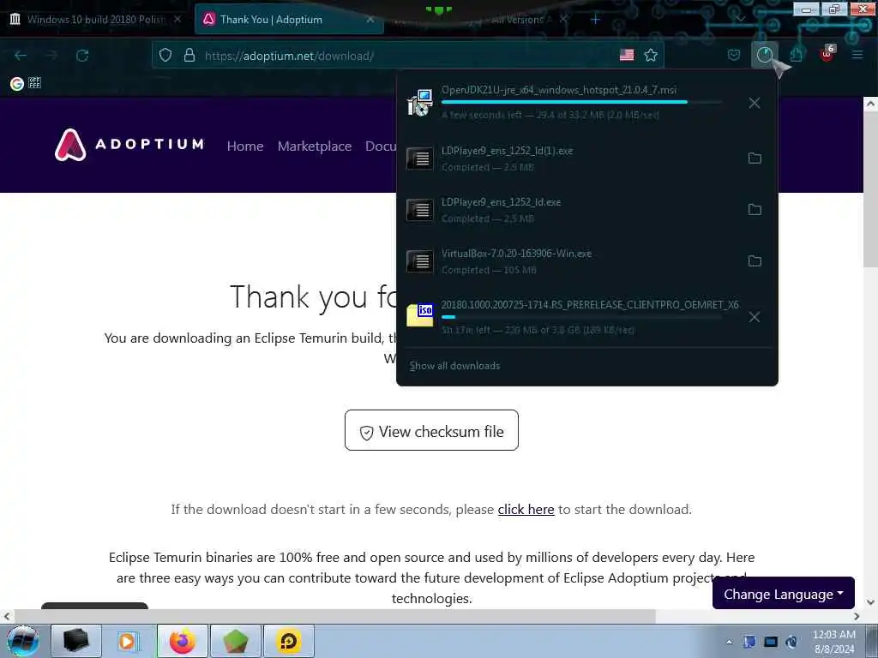The height and width of the screenshot is (658, 878).
Task: Click the scroll right arrow
Action: tap(857, 616)
